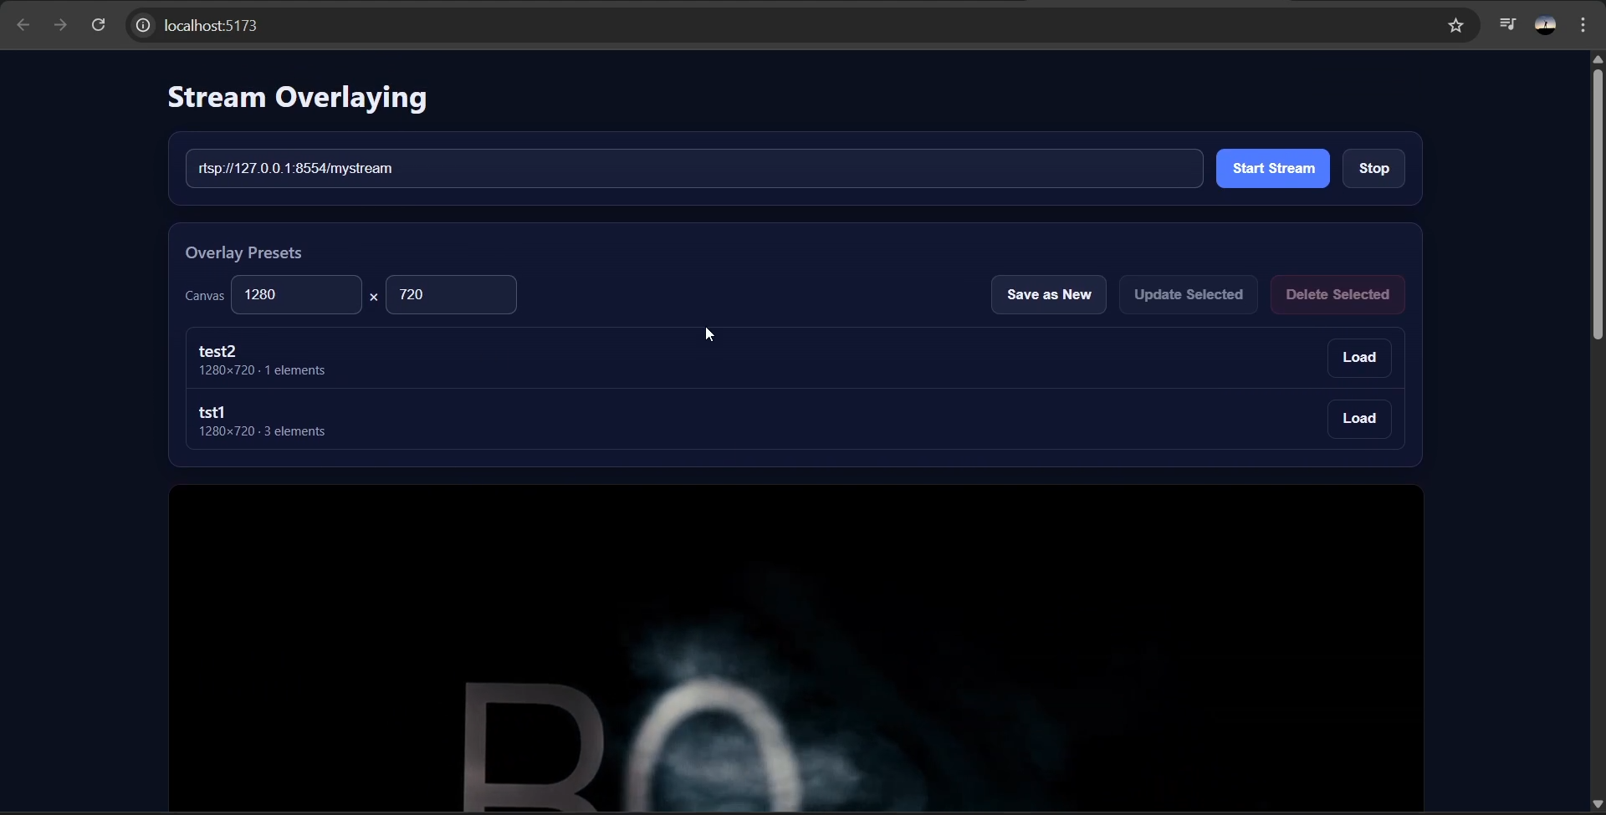This screenshot has width=1606, height=815.
Task: Click the RTSP stream URL field
Action: tap(693, 168)
